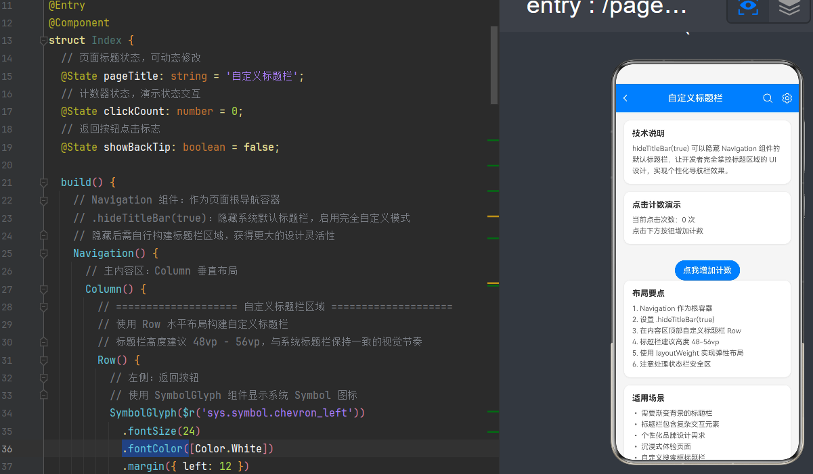Viewport: 813px width, 474px height.
Task: Collapse the struct Index block fold marker
Action: coord(43,41)
